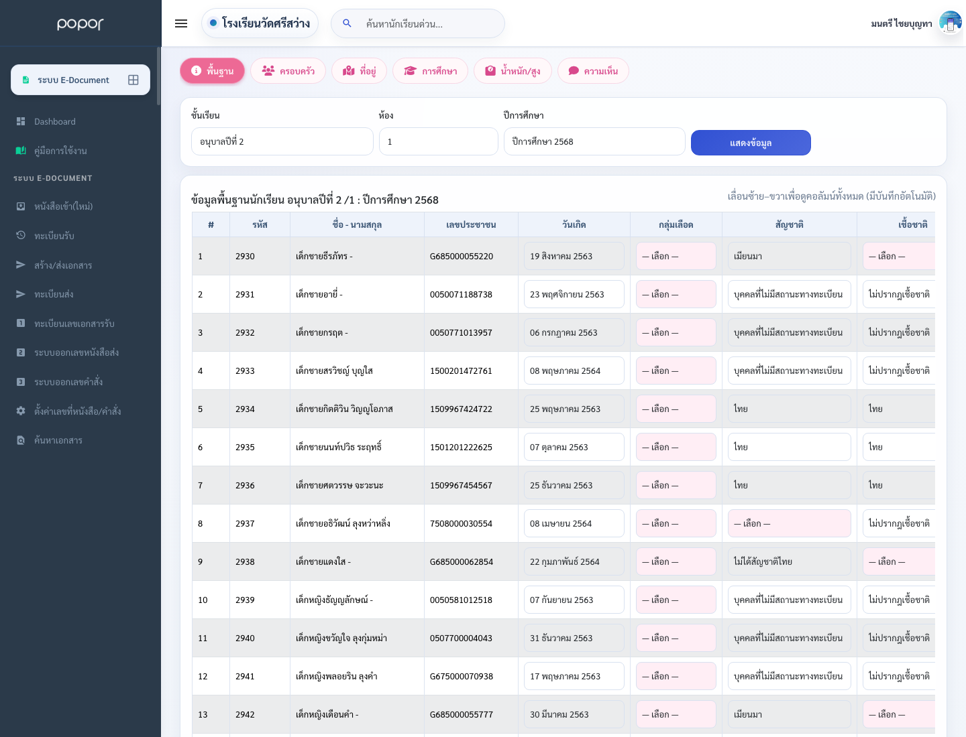Switch to the ที่อยู่ tab

359,71
